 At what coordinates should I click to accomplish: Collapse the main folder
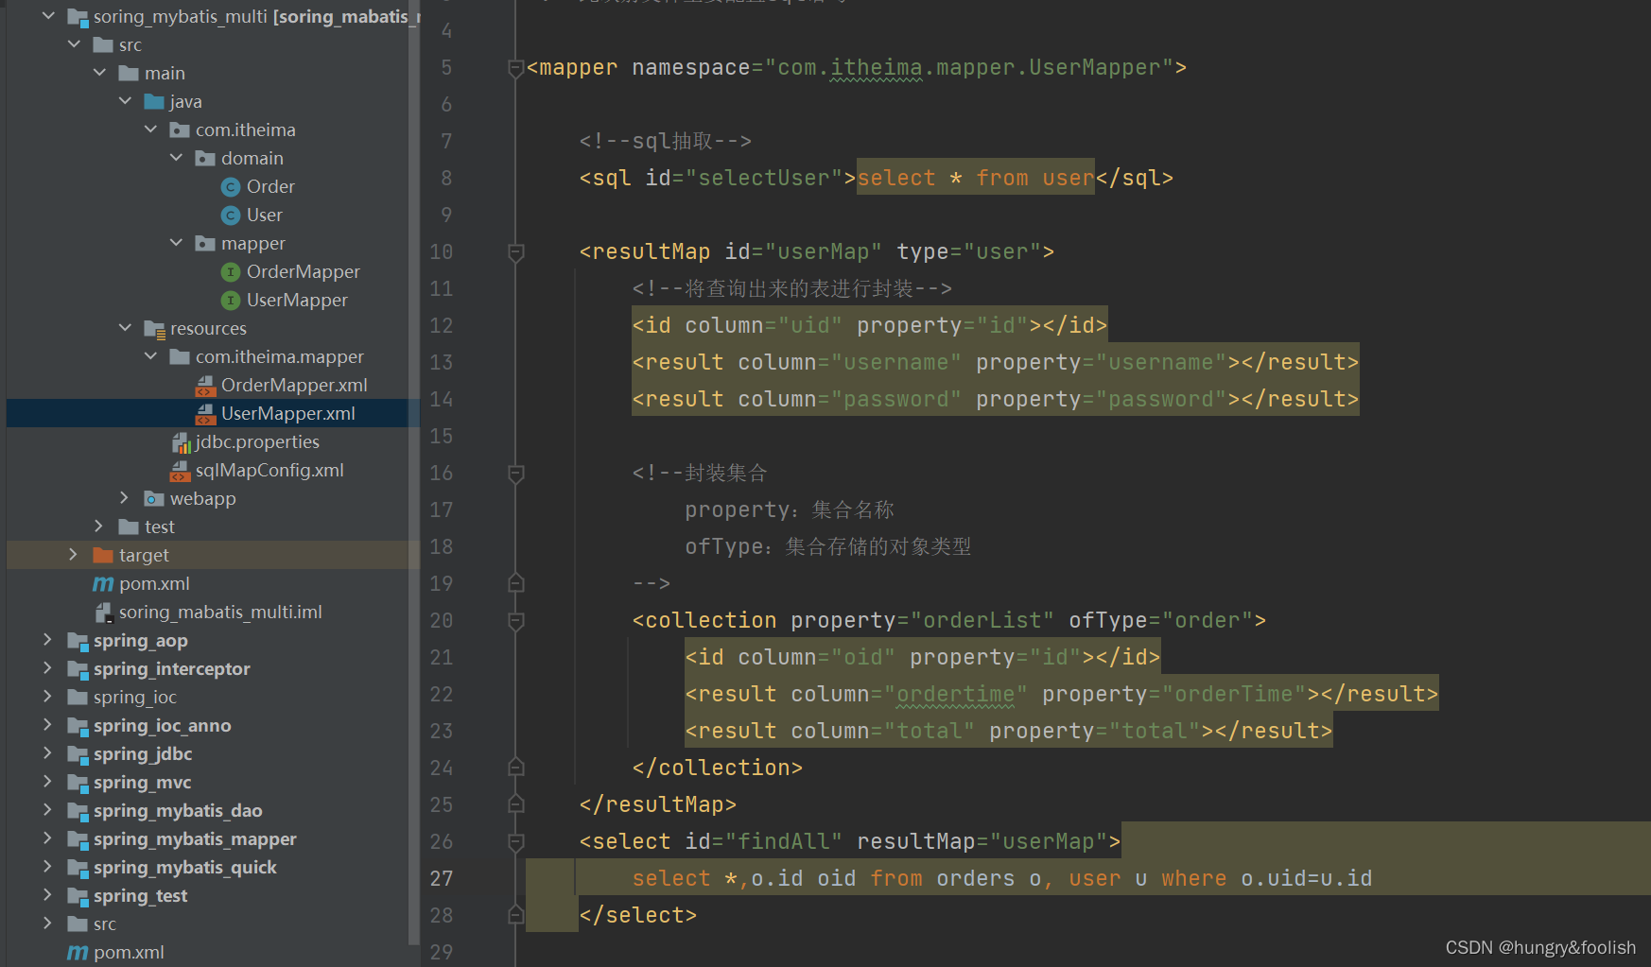pyautogui.click(x=99, y=72)
